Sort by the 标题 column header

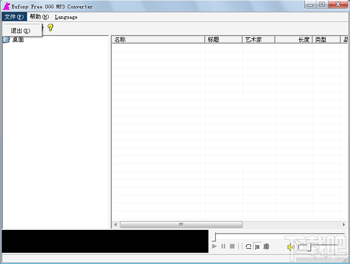pyautogui.click(x=223, y=40)
